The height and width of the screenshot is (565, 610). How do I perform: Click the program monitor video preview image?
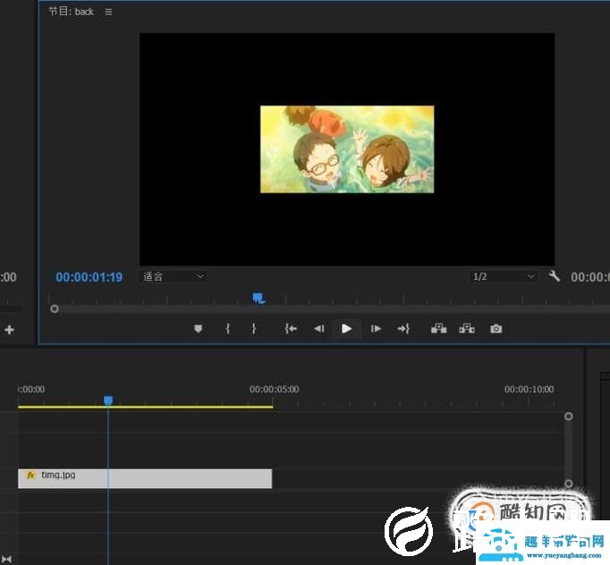[347, 149]
